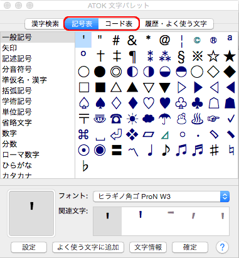Choose the 分音符号 category

[38, 70]
